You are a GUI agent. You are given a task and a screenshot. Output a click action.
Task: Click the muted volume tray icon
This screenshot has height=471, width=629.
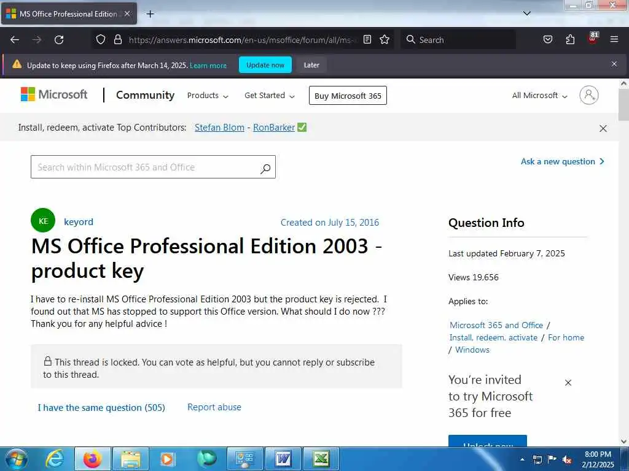(567, 459)
